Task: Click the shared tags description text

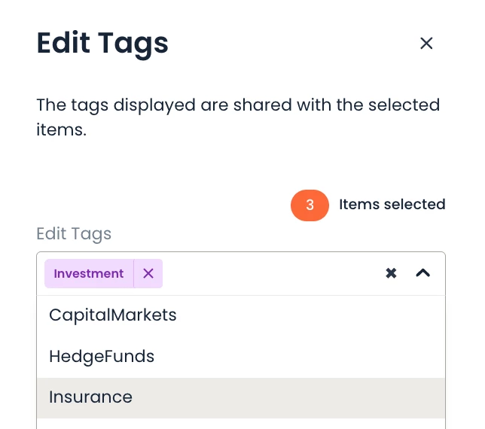Action: (x=238, y=117)
